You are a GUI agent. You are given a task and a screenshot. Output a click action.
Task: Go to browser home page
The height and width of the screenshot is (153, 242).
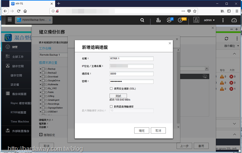tap(25, 11)
